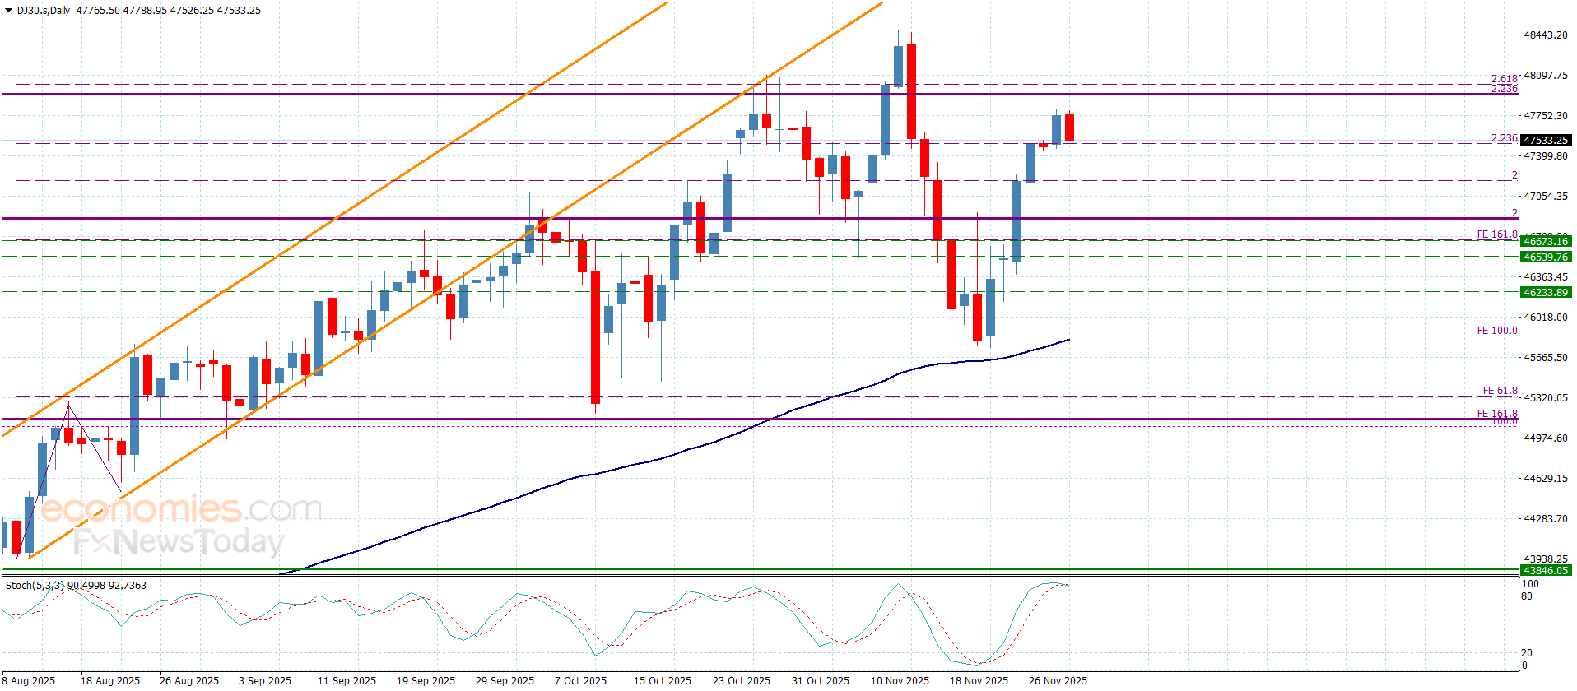Click the 29 Sep 2025 date label
This screenshot has width=1577, height=691.
point(505,680)
